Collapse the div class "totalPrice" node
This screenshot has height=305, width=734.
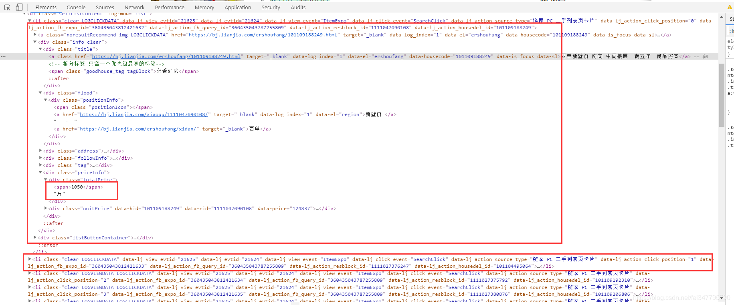click(x=45, y=180)
